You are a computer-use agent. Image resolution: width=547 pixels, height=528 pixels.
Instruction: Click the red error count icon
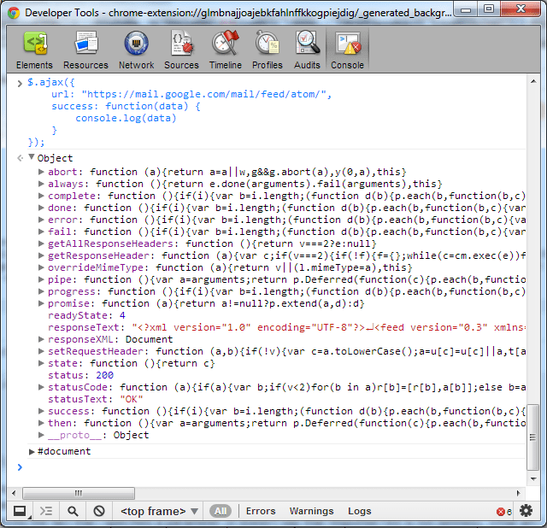(x=501, y=512)
